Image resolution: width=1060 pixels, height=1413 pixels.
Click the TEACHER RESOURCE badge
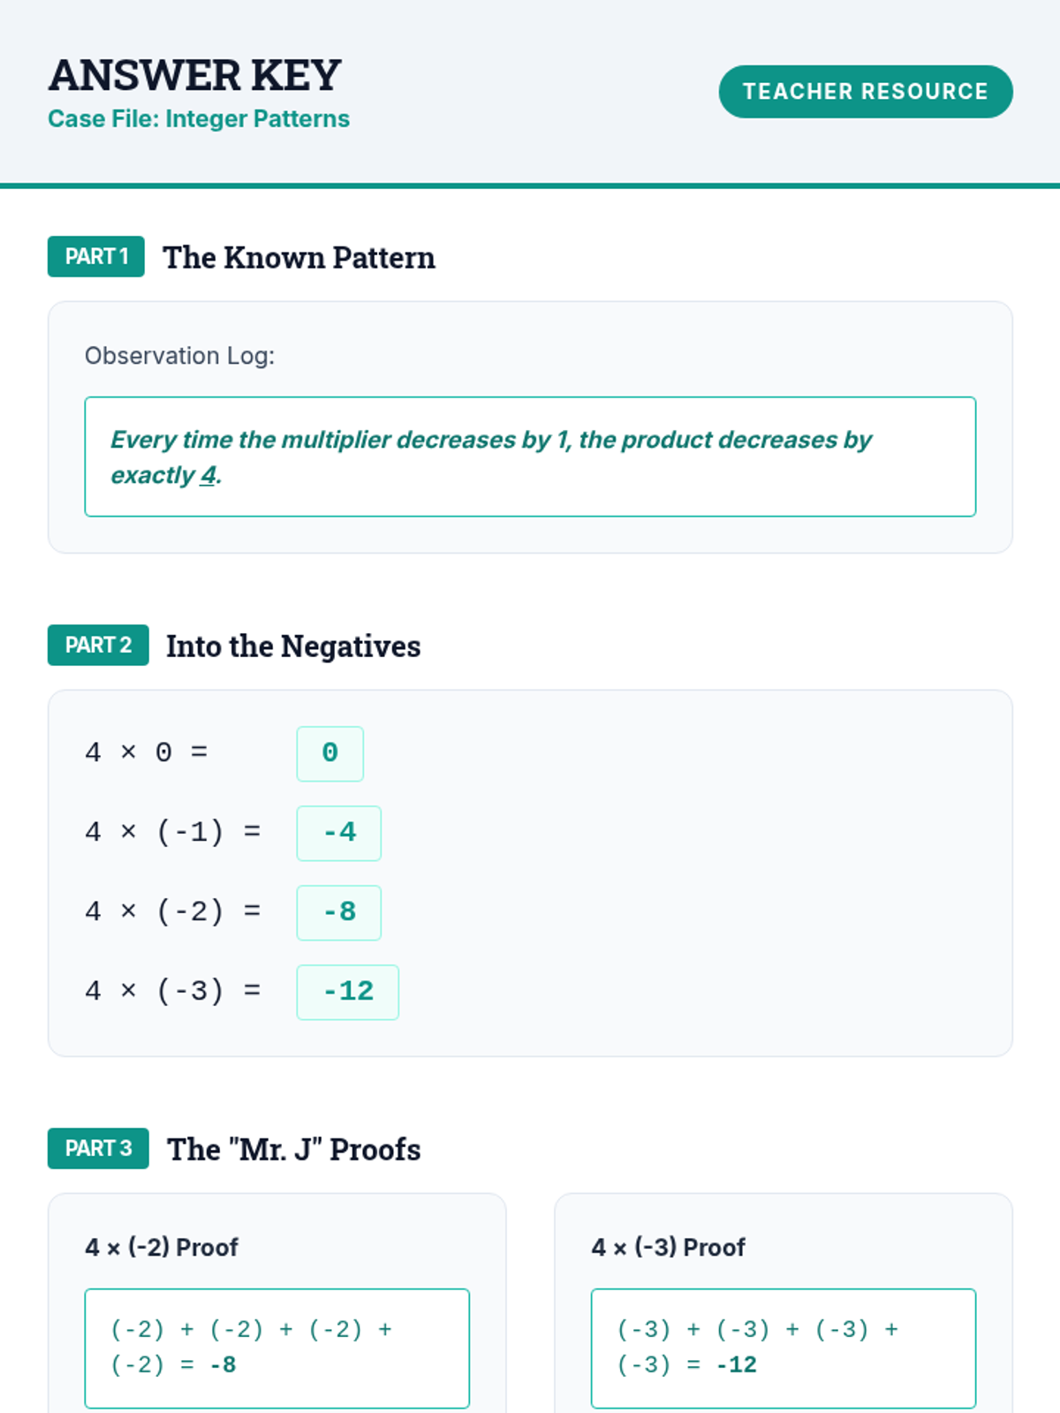tap(865, 92)
